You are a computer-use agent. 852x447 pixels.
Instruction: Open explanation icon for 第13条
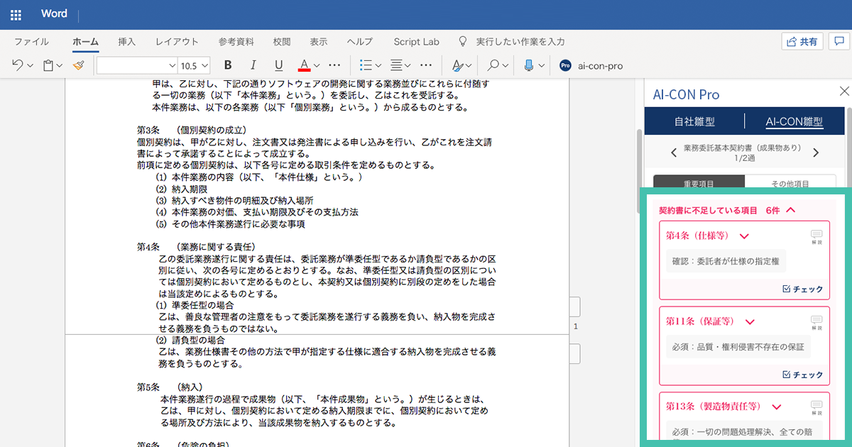(x=816, y=407)
